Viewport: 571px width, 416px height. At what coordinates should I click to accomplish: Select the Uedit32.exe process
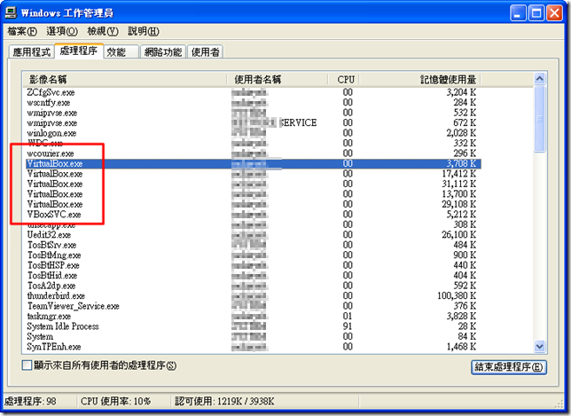coord(252,235)
